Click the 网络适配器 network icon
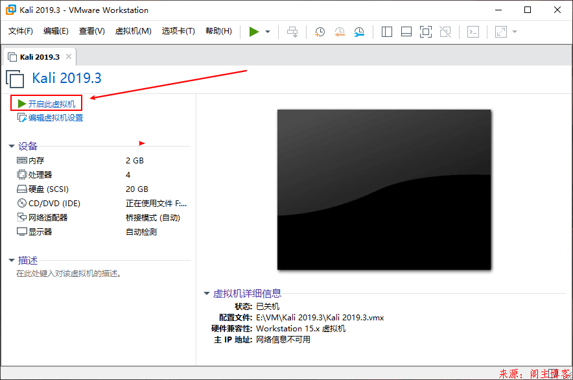This screenshot has width=573, height=380. [21, 217]
